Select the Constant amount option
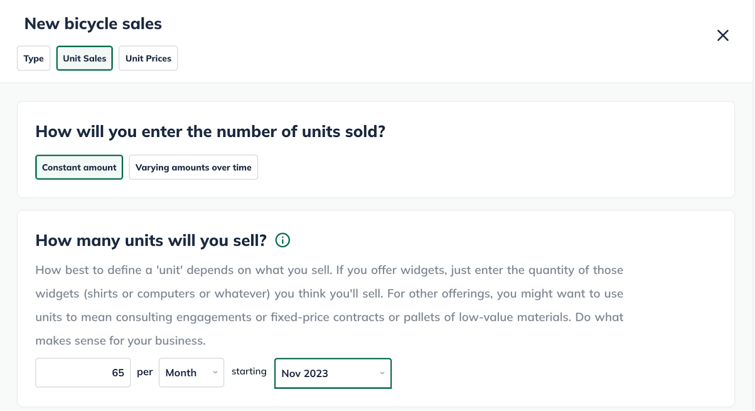 pos(79,167)
